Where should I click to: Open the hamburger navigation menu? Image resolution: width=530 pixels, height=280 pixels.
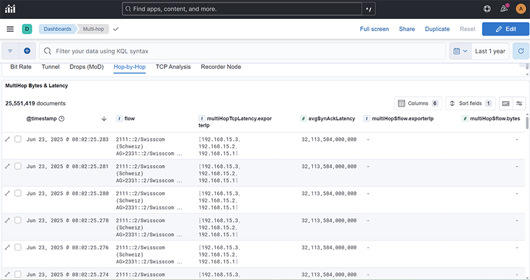click(10, 29)
